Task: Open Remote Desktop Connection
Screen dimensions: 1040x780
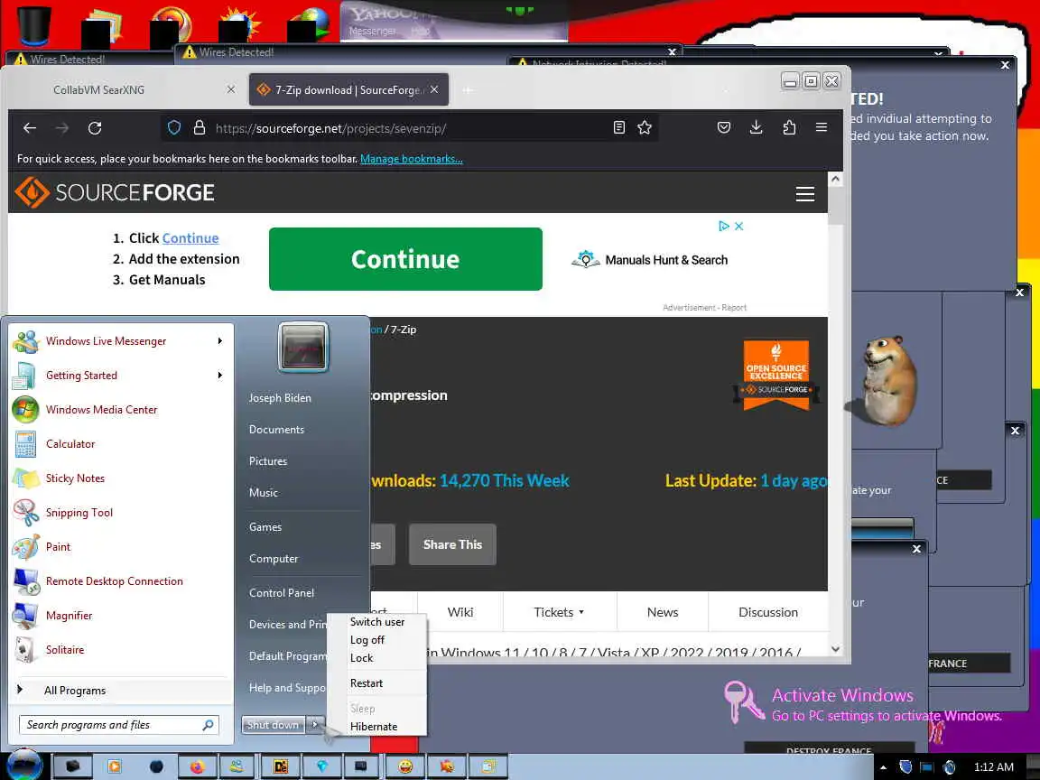Action: 118,581
